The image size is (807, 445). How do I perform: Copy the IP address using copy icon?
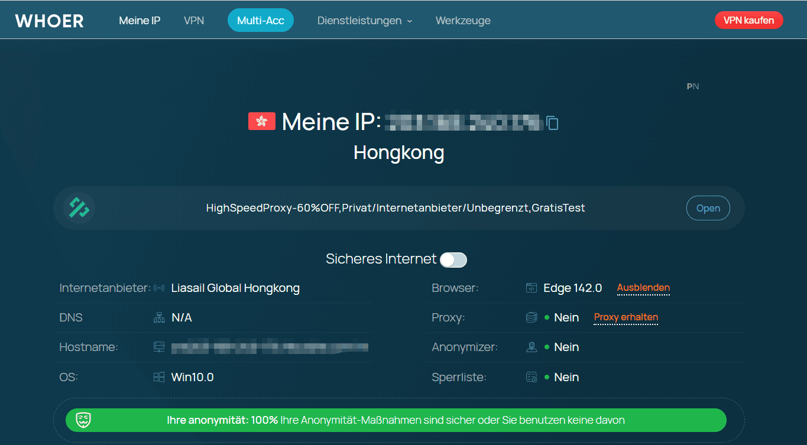point(552,123)
